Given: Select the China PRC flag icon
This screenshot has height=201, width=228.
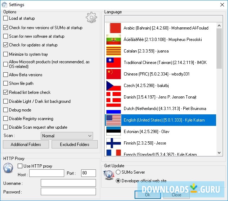Looking at the screenshot, I should tap(114, 74).
